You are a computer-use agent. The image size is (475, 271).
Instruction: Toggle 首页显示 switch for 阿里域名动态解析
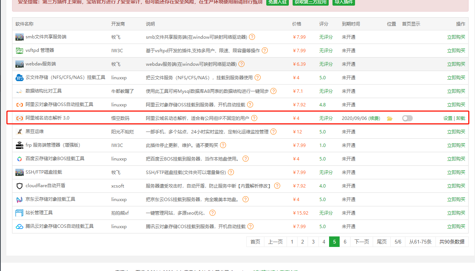pyautogui.click(x=407, y=118)
